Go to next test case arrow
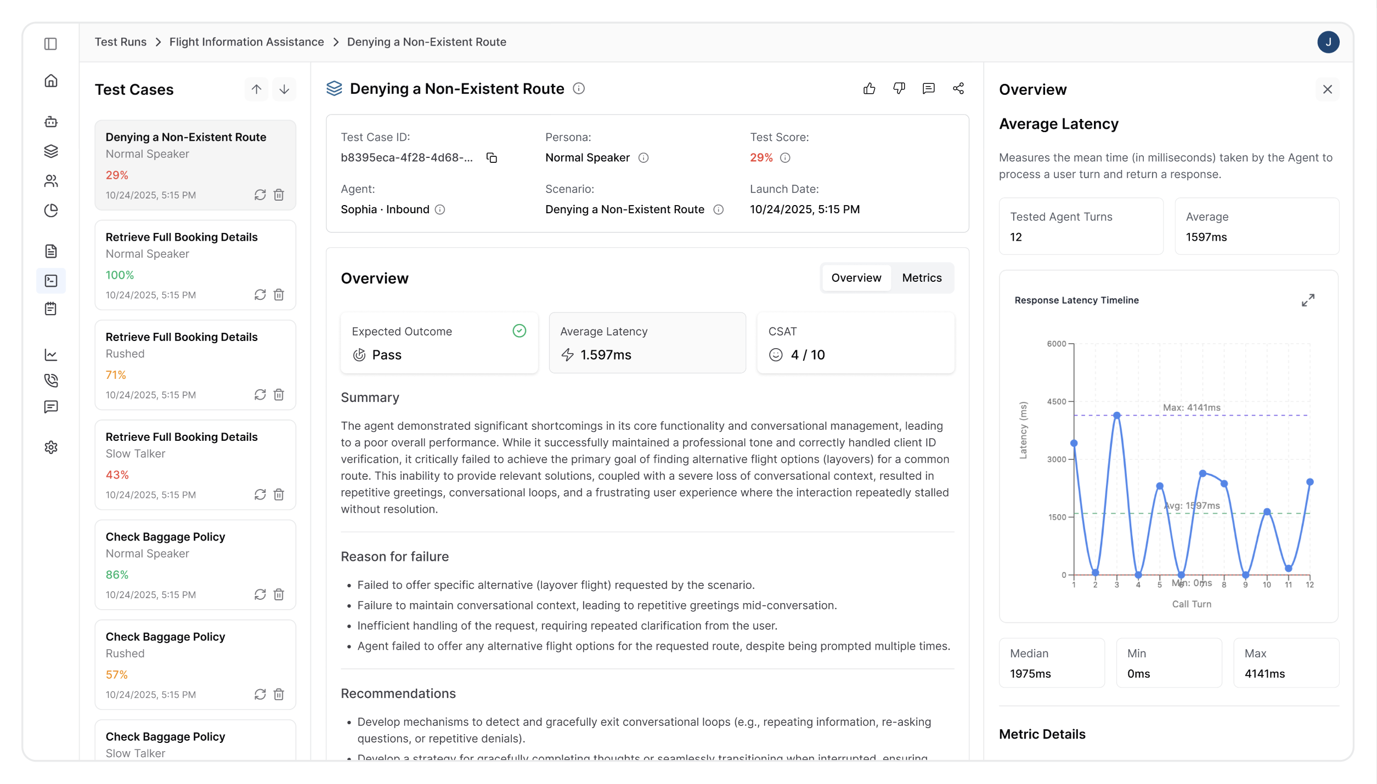The width and height of the screenshot is (1377, 784). coord(284,89)
